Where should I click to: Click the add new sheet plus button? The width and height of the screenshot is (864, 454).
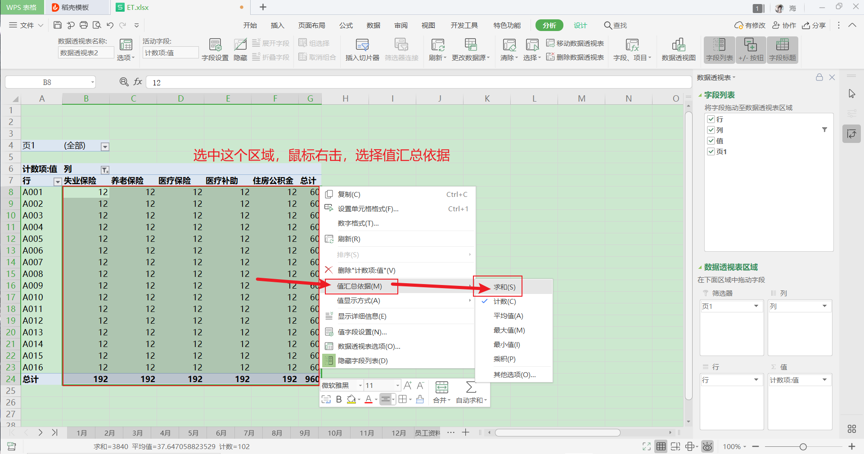[x=466, y=432]
